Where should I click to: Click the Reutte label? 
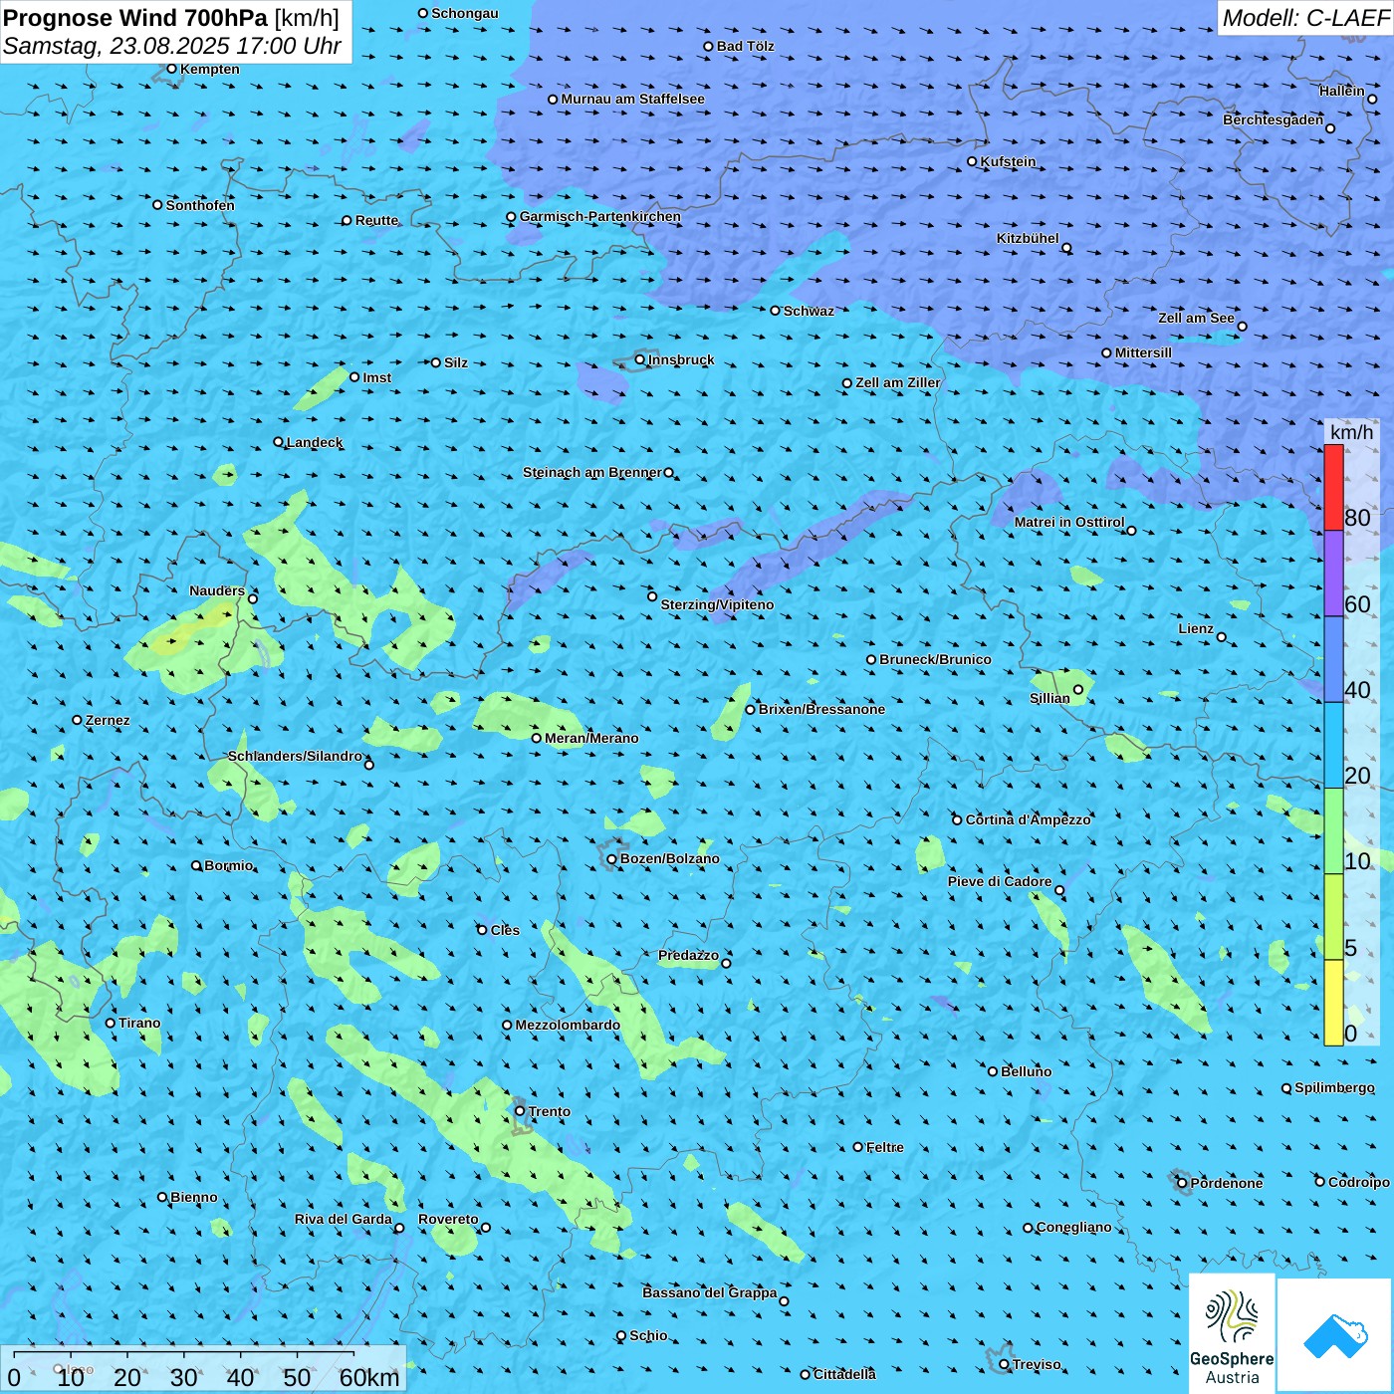pyautogui.click(x=376, y=220)
